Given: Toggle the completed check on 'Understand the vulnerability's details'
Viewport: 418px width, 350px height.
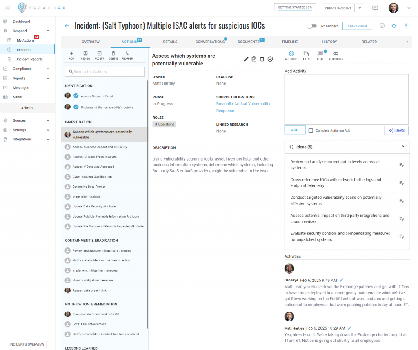Looking at the screenshot, I should click(76, 107).
